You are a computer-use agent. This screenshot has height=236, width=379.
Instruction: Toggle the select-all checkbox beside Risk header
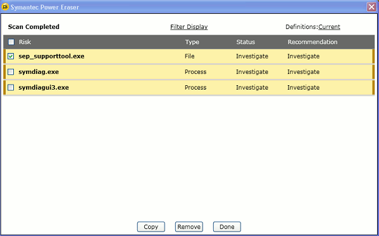11,42
